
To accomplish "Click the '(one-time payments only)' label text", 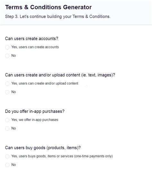I will pyautogui.click(x=94, y=156).
